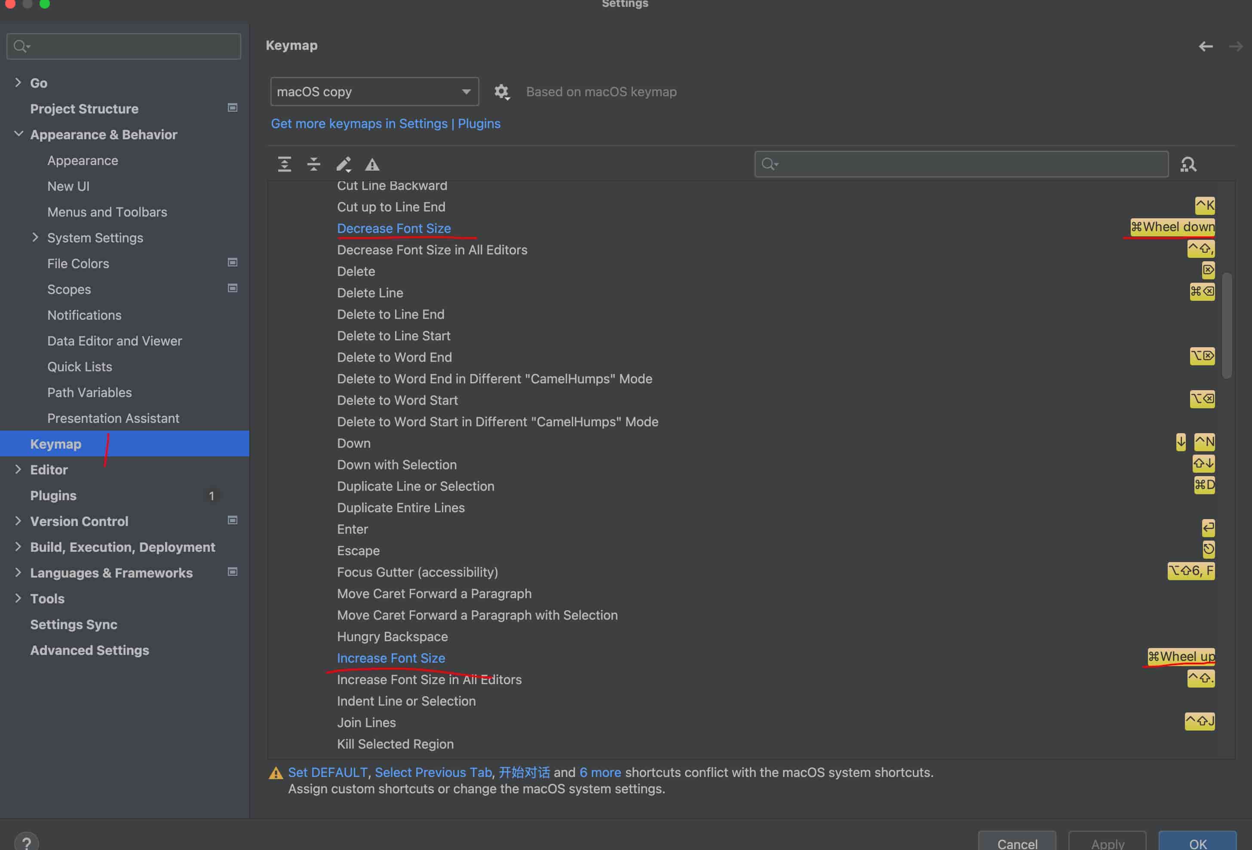This screenshot has width=1252, height=850.
Task: Open Settings Sync in the sidebar
Action: (73, 624)
